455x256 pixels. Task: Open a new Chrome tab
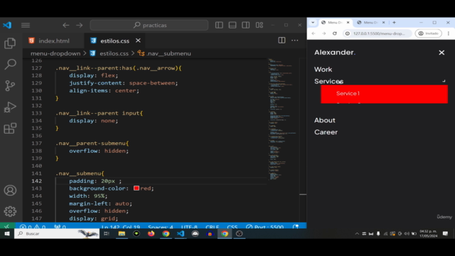point(394,22)
